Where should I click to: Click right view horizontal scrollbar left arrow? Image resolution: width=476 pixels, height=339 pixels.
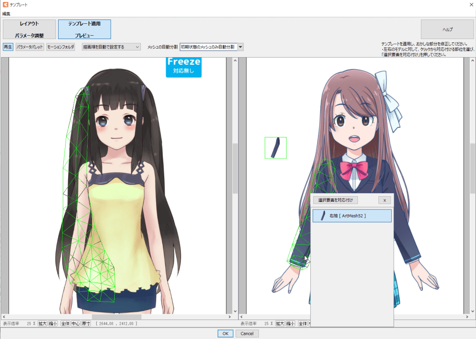click(241, 317)
